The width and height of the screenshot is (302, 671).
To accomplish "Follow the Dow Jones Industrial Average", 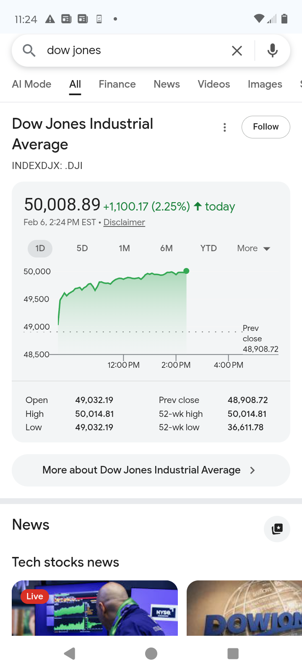I will tap(266, 127).
